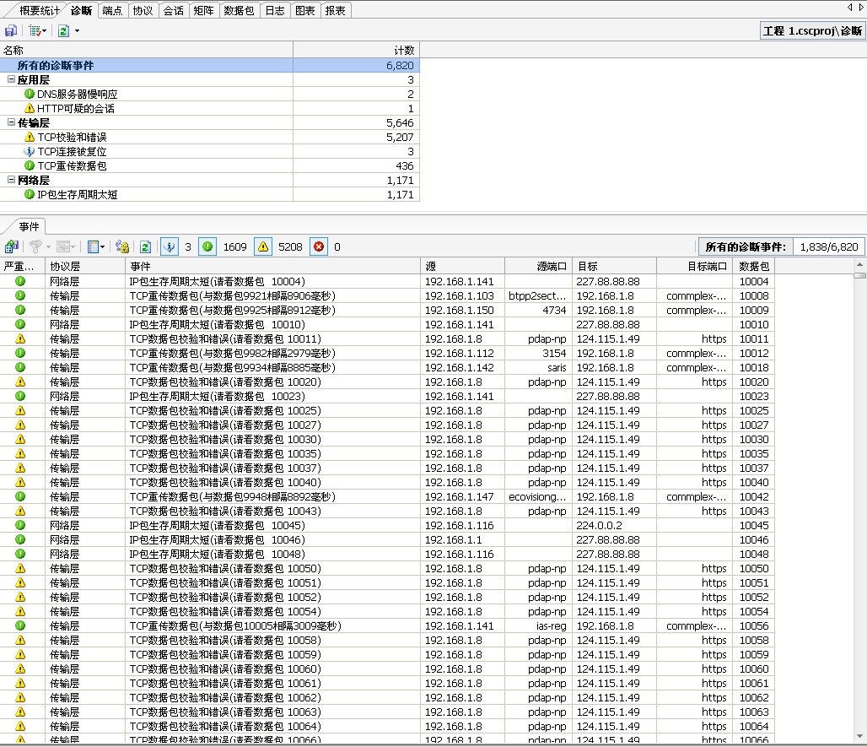Image resolution: width=867 pixels, height=747 pixels.
Task: Click the padlock icon in the events toolbar
Action: point(122,246)
